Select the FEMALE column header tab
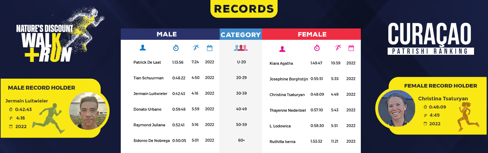This screenshot has width=488, height=153. (x=312, y=34)
